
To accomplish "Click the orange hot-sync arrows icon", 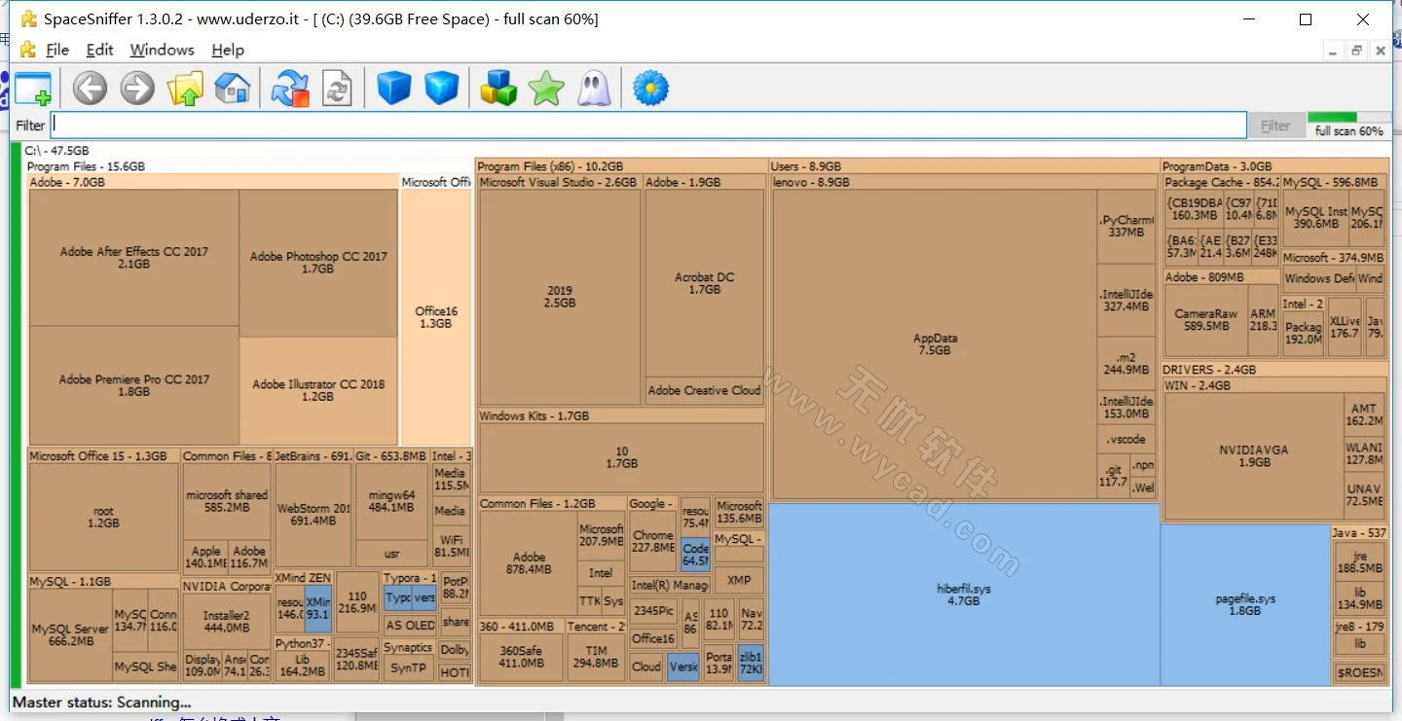I will pos(289,88).
